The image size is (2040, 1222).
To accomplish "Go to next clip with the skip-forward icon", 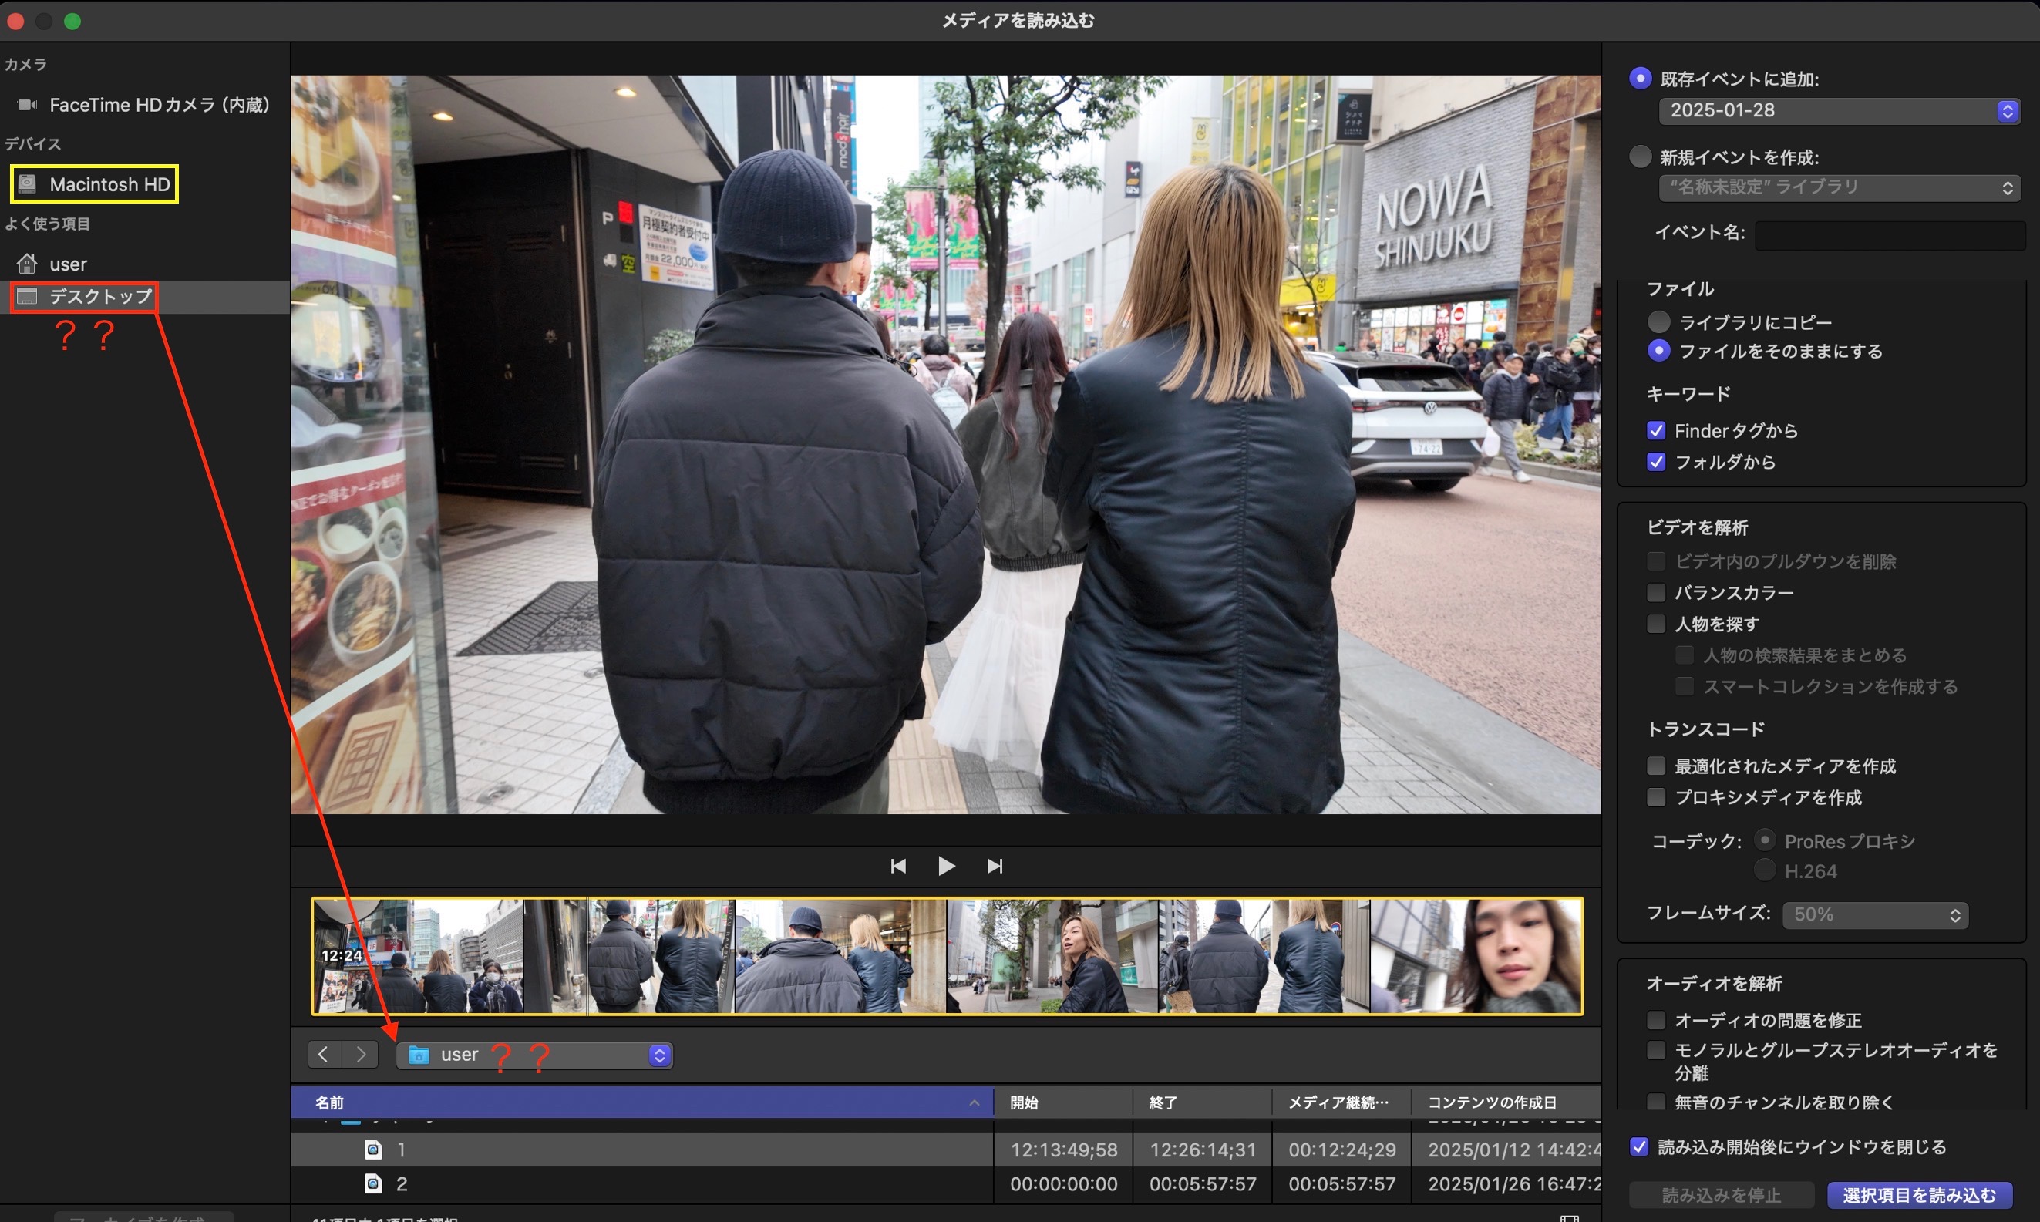I will click(x=995, y=867).
